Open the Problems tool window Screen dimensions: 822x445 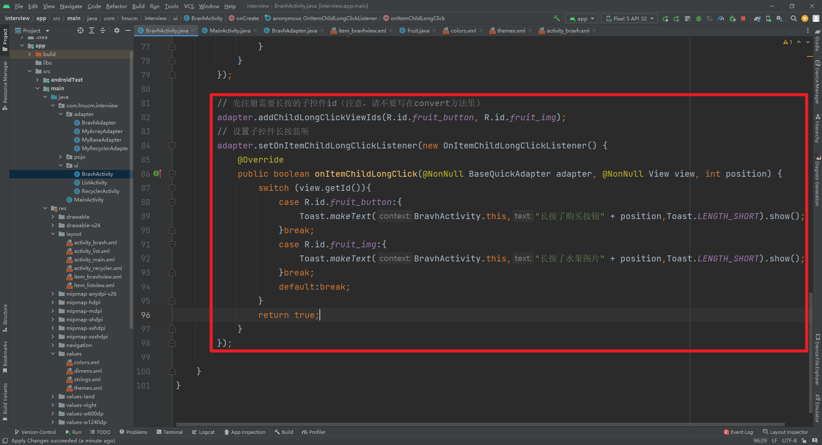pos(134,432)
